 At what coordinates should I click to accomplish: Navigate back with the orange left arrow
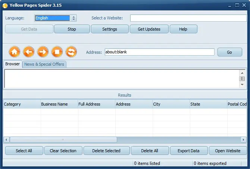click(x=28, y=51)
